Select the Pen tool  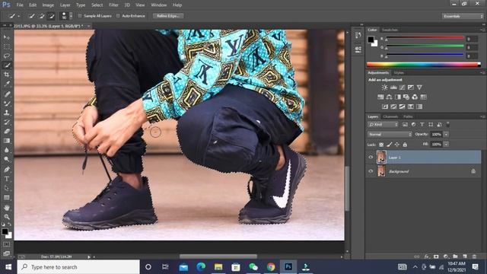point(7,169)
